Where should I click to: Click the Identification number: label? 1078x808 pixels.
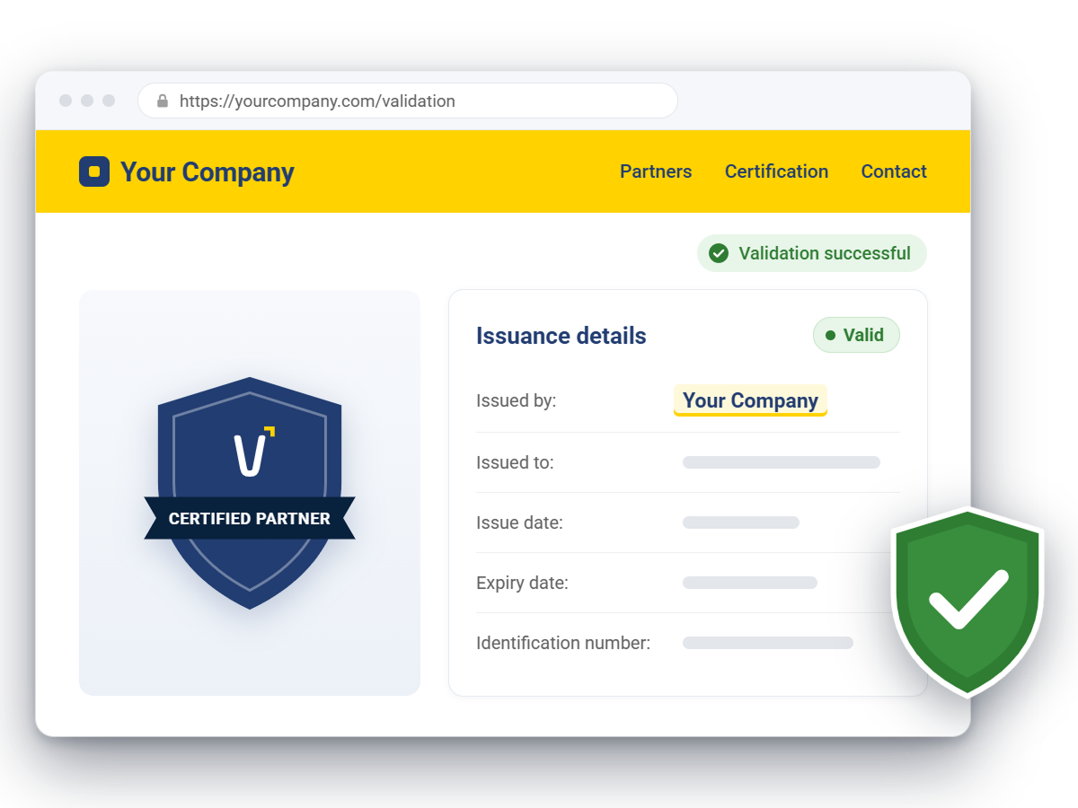point(563,643)
